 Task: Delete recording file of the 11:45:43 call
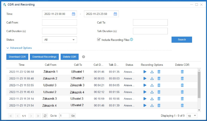159,92
